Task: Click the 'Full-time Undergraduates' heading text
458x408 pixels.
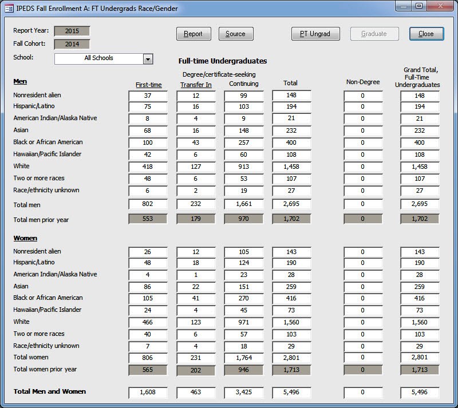Action: 223,61
